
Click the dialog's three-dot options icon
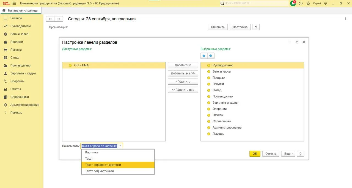point(290,42)
